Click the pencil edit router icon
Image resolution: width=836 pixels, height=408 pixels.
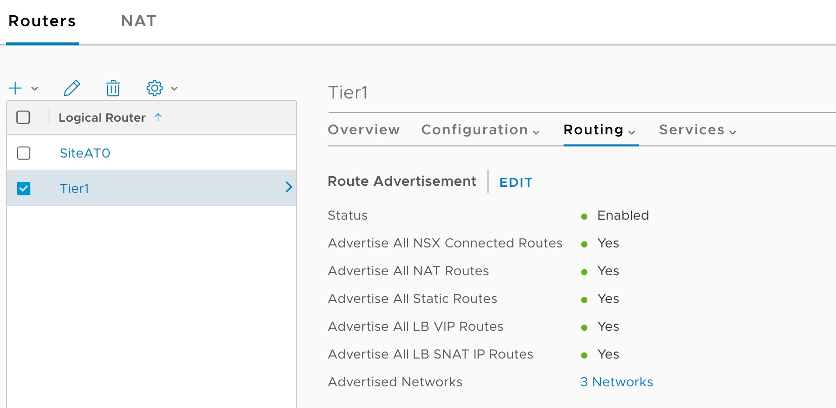(x=72, y=88)
